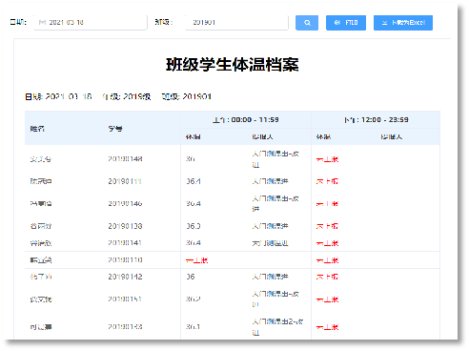Click the print button next to search

pyautogui.click(x=346, y=23)
